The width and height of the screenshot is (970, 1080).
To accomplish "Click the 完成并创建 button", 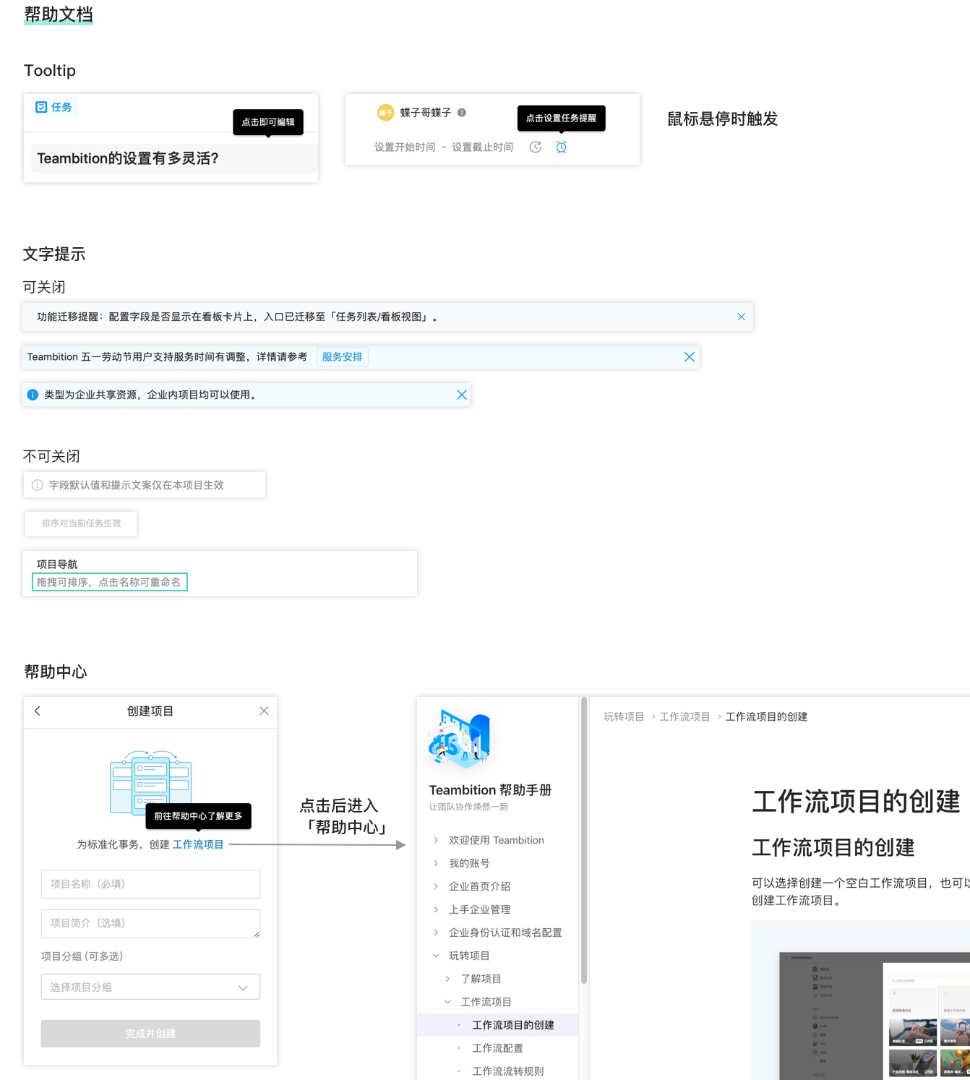I will coord(150,1034).
